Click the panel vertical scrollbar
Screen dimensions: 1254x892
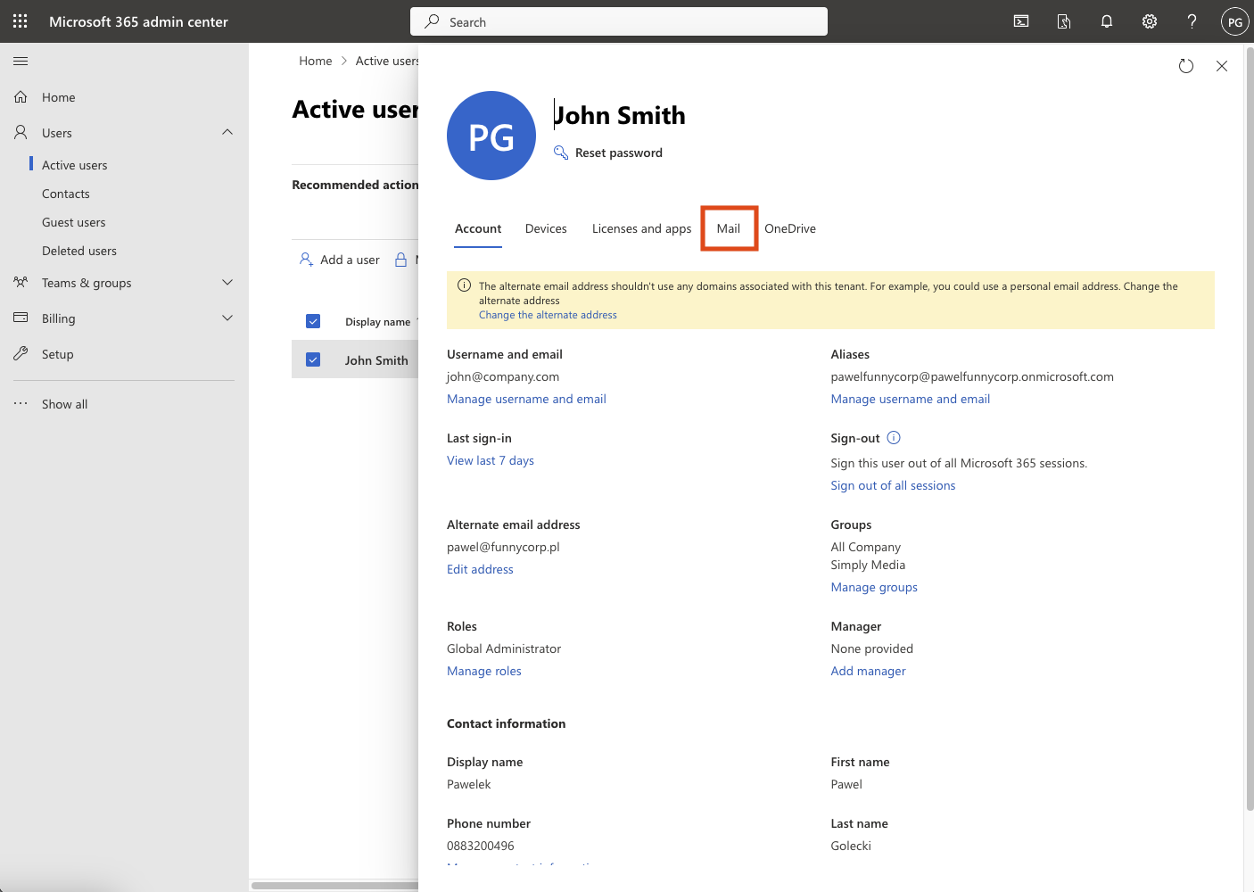tap(1249, 428)
